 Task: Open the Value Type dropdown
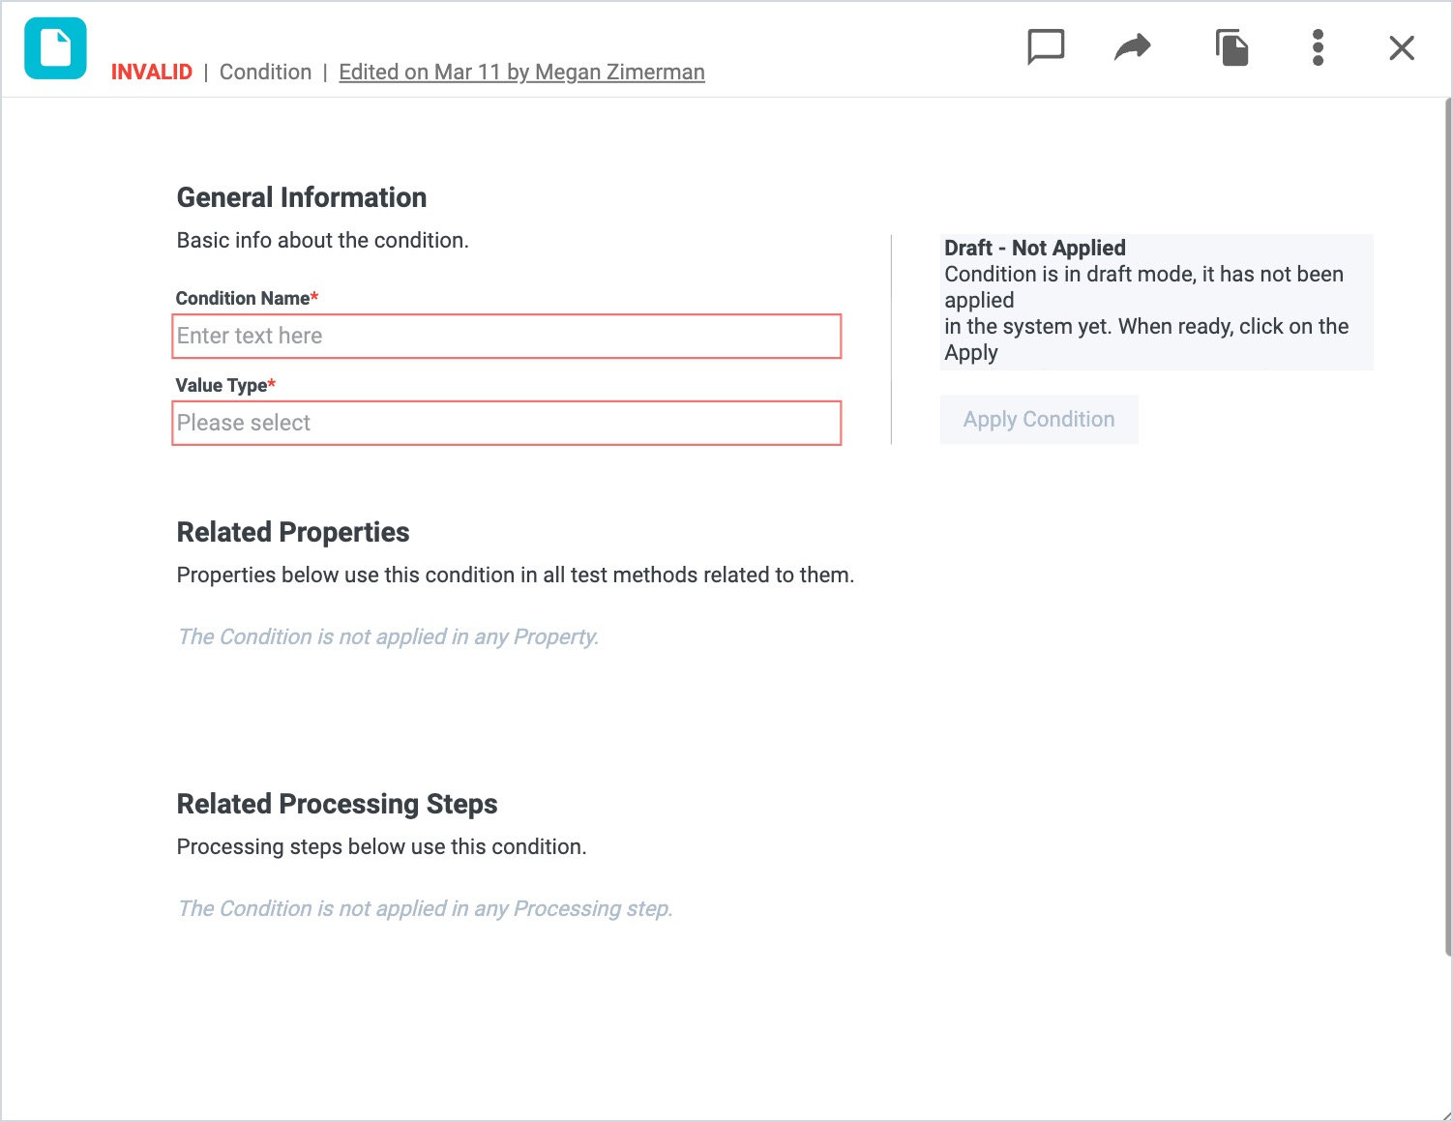click(507, 424)
